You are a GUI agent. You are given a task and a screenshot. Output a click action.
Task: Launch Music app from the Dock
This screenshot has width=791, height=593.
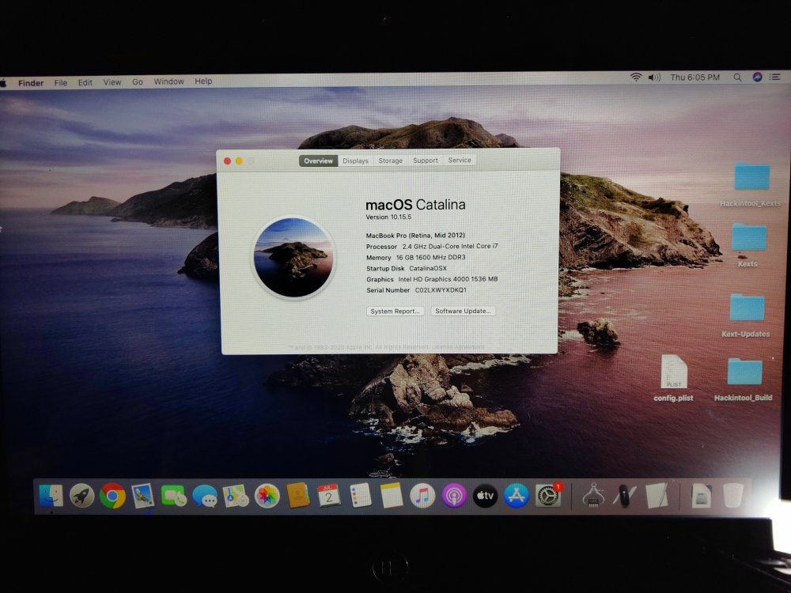(422, 496)
